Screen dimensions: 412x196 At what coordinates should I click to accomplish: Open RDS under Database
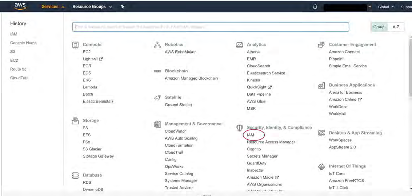point(87,183)
